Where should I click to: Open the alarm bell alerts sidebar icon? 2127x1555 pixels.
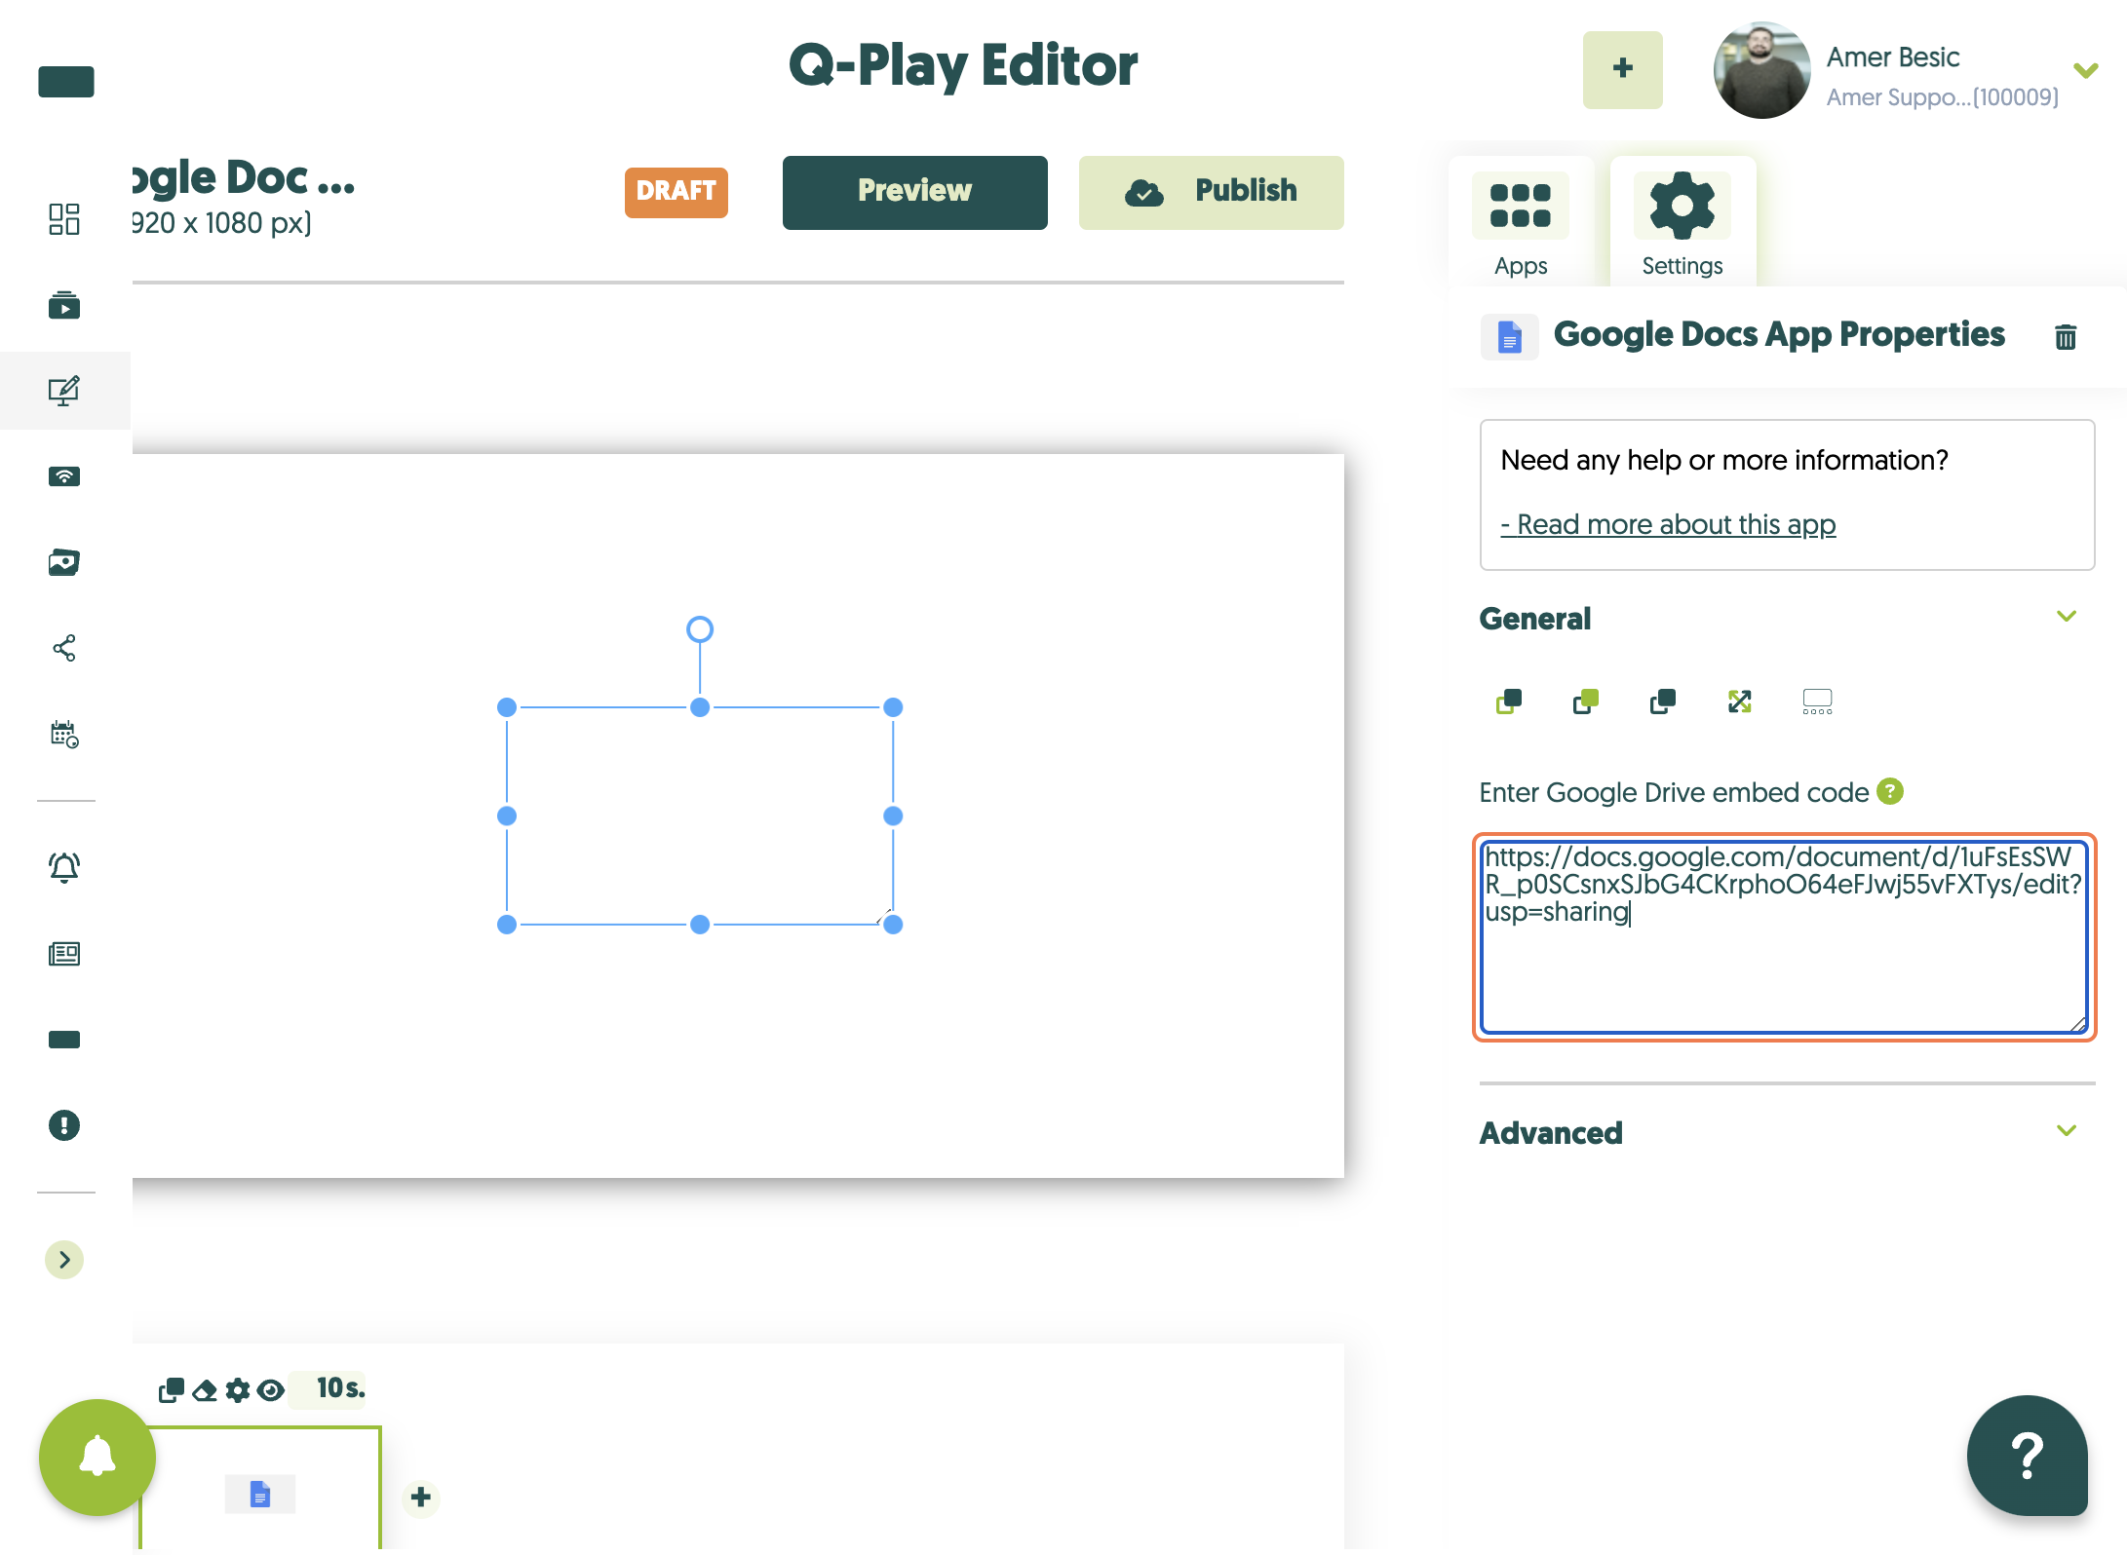click(x=64, y=867)
